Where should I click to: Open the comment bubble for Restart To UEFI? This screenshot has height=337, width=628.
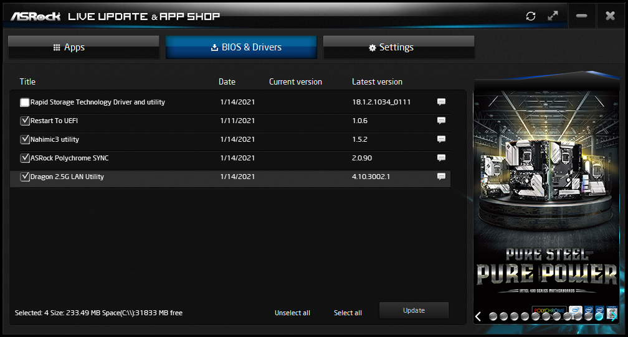click(x=441, y=121)
